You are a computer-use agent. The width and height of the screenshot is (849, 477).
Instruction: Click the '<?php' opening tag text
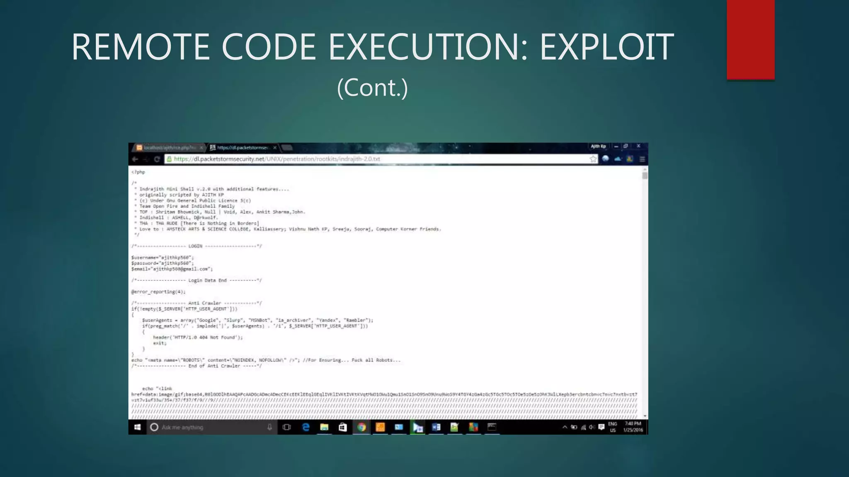coord(138,172)
